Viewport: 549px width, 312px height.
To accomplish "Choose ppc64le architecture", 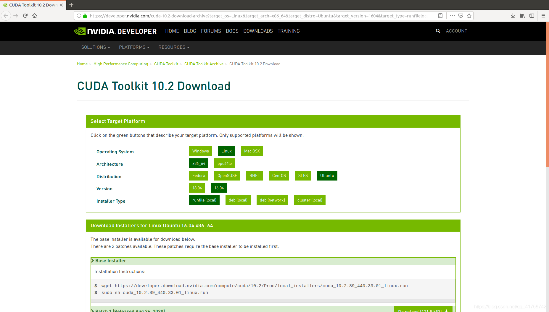I will tap(225, 163).
